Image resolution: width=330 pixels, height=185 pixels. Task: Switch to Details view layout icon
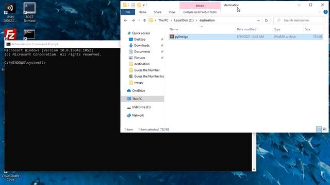[x=319, y=129]
